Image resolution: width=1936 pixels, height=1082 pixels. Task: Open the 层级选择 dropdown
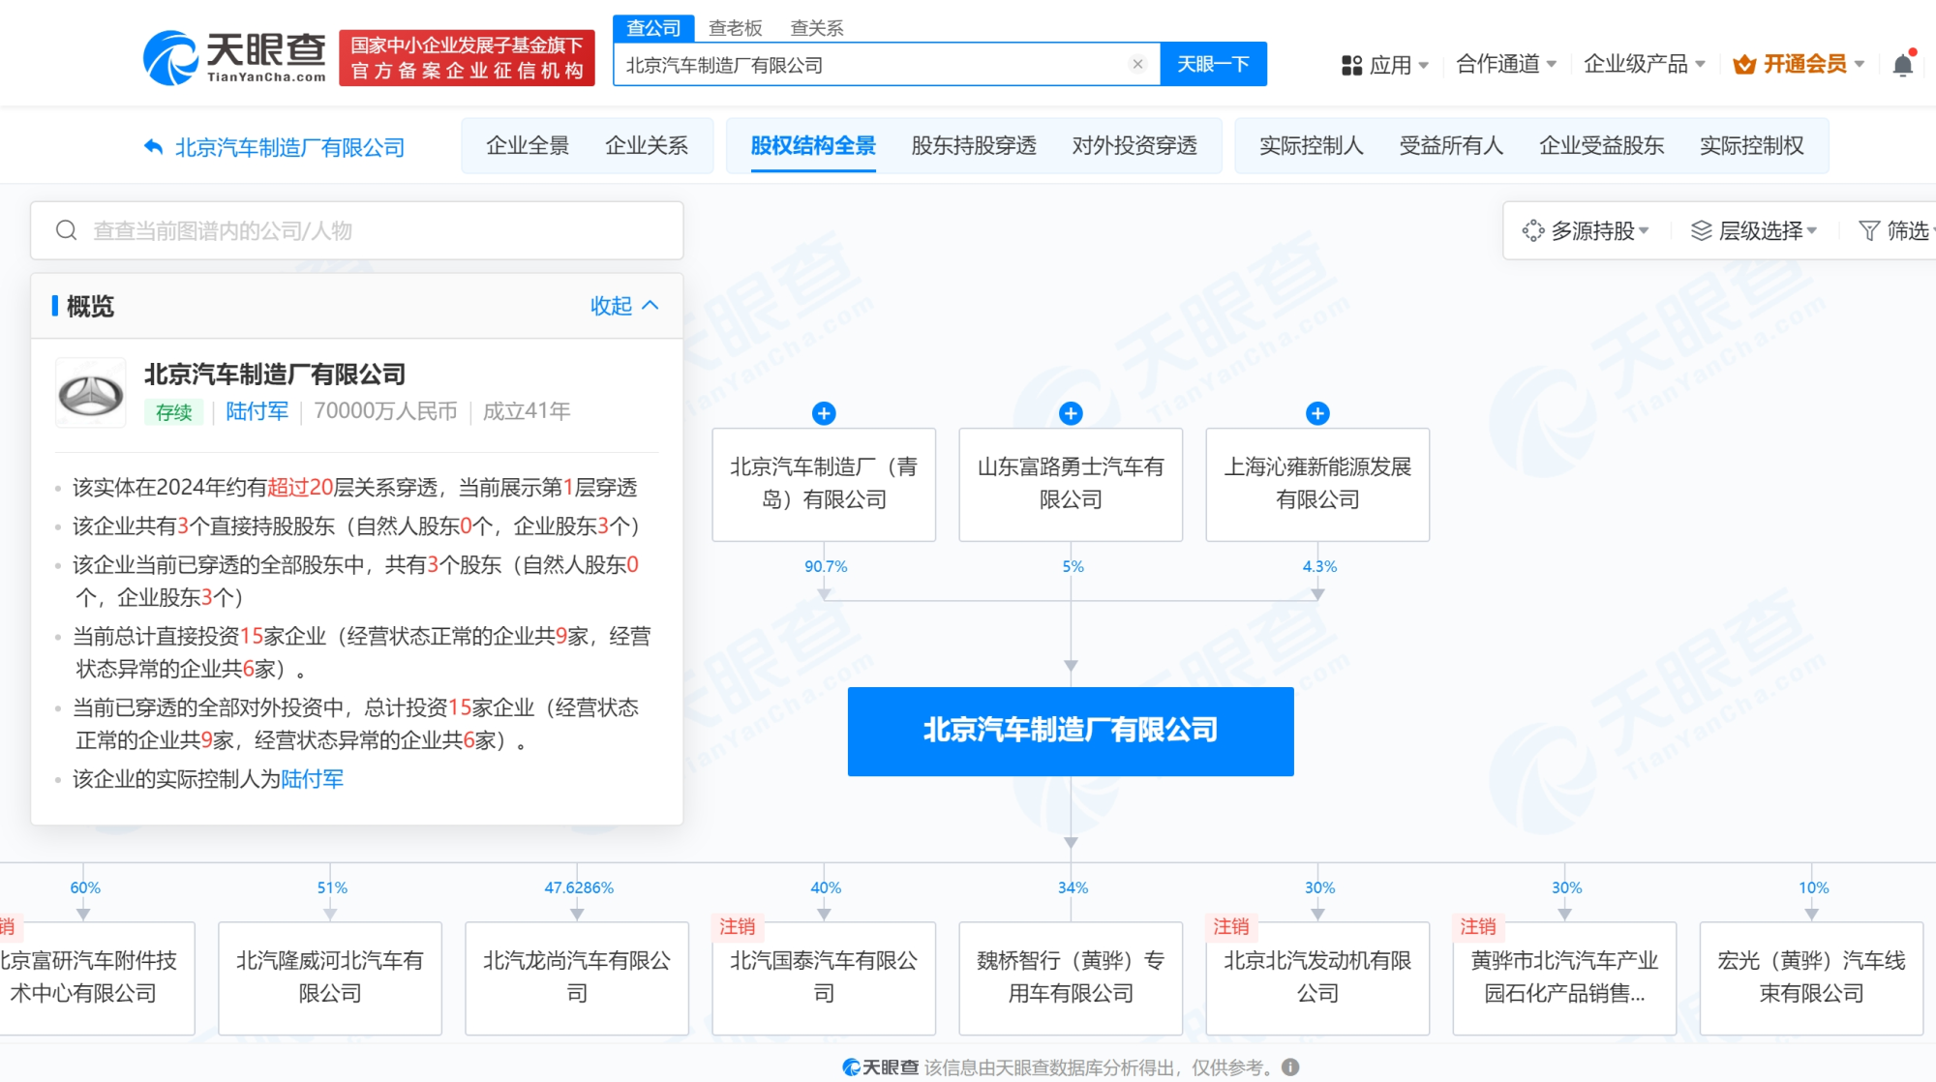[1754, 230]
